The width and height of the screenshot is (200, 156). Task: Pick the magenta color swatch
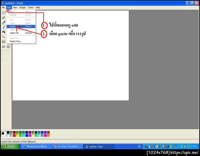click(x=30, y=135)
